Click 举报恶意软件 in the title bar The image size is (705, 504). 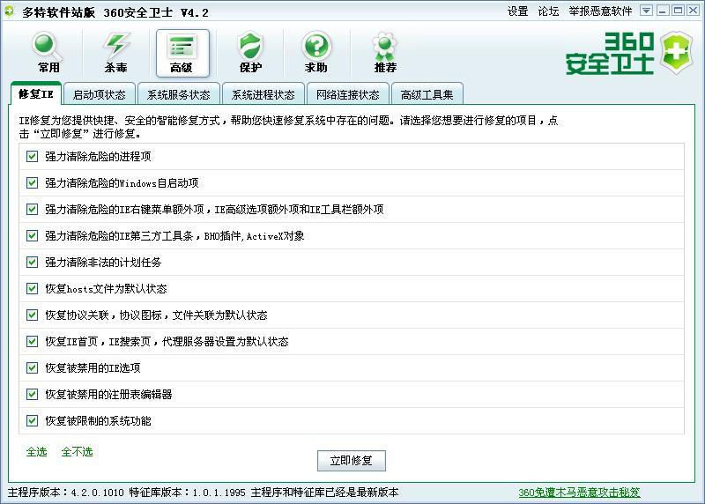coord(600,11)
